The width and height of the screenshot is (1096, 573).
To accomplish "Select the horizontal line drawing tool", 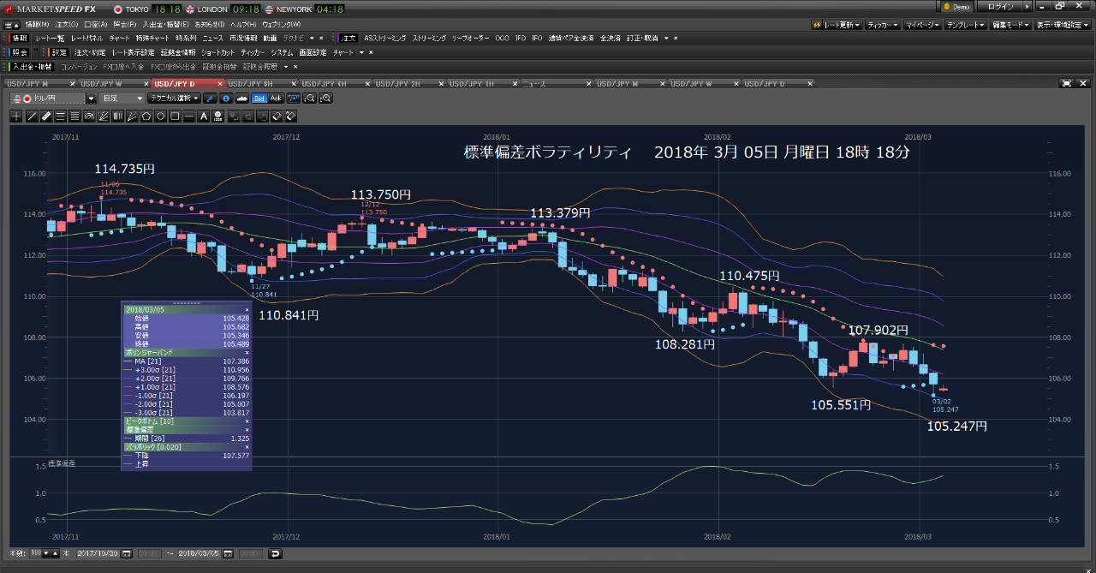I will point(188,116).
